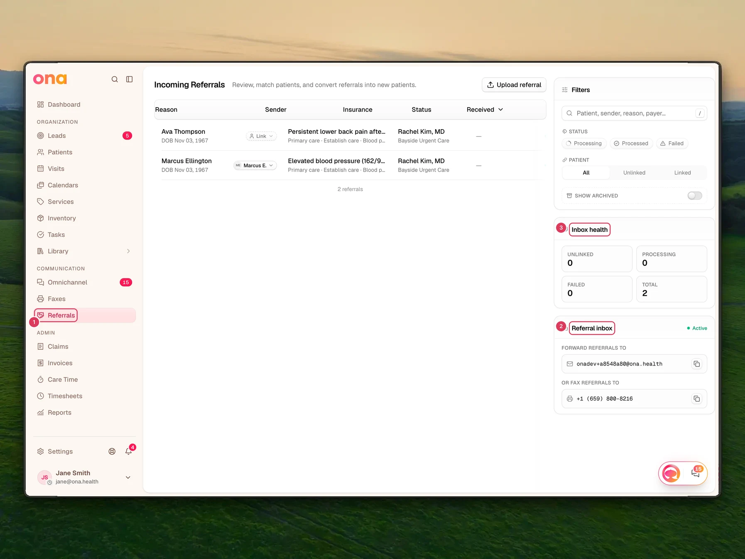Open Link dropdown for Ava Thompson

261,136
